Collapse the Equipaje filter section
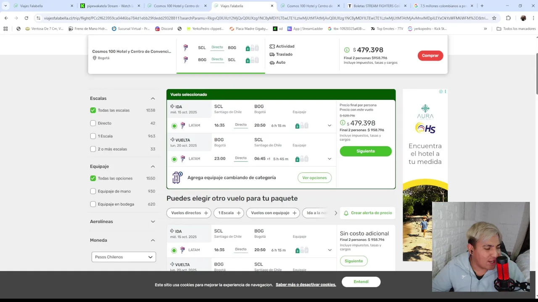This screenshot has height=302, width=538. pyautogui.click(x=153, y=167)
